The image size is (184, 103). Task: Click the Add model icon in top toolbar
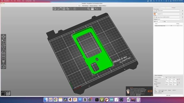pyautogui.click(x=54, y=9)
